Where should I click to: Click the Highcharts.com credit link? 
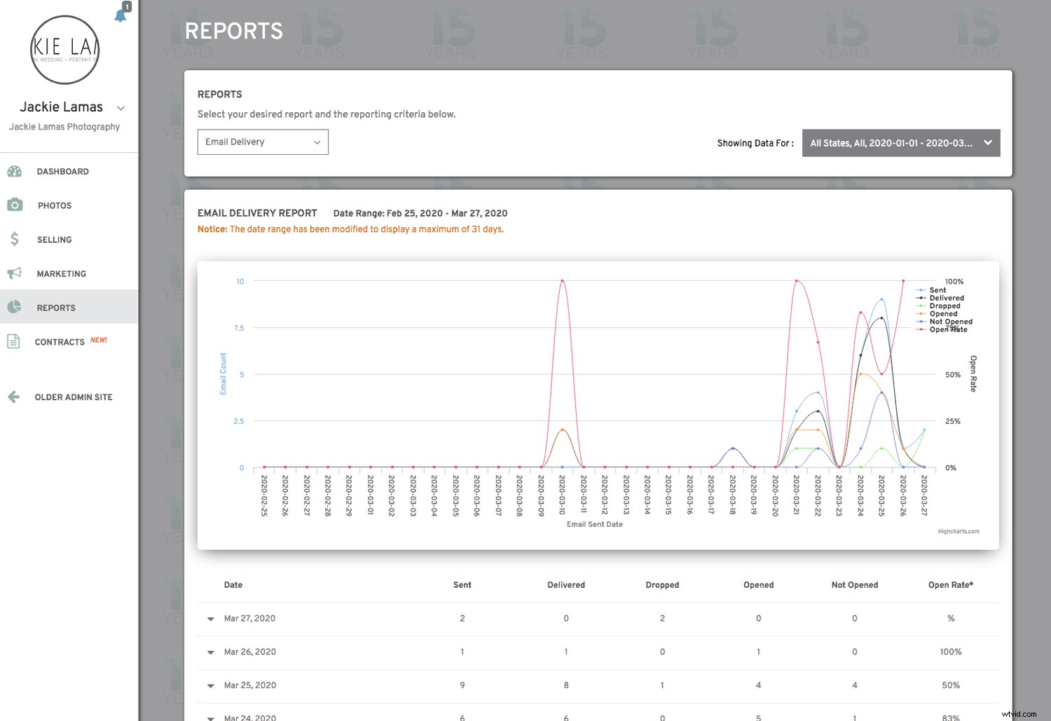point(958,531)
